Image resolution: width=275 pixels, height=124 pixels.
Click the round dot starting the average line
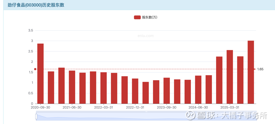pyautogui.click(x=35, y=69)
